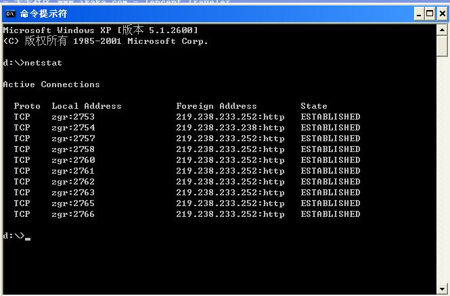Click the empty d:\> prompt cursor line
Viewport: 450px width, 296px height.
[16, 236]
